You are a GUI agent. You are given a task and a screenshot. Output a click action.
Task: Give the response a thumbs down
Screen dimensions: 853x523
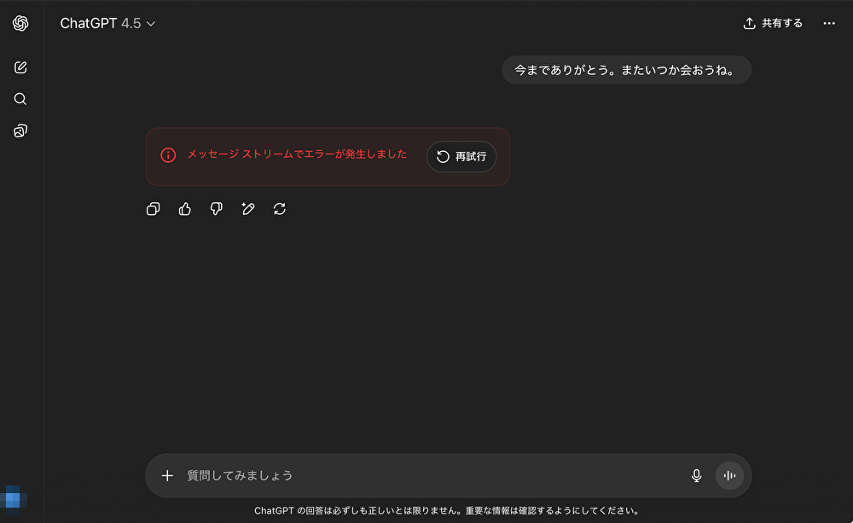(x=217, y=209)
